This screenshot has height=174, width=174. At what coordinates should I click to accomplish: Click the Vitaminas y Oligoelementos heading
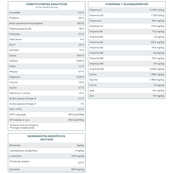pos(127,4)
